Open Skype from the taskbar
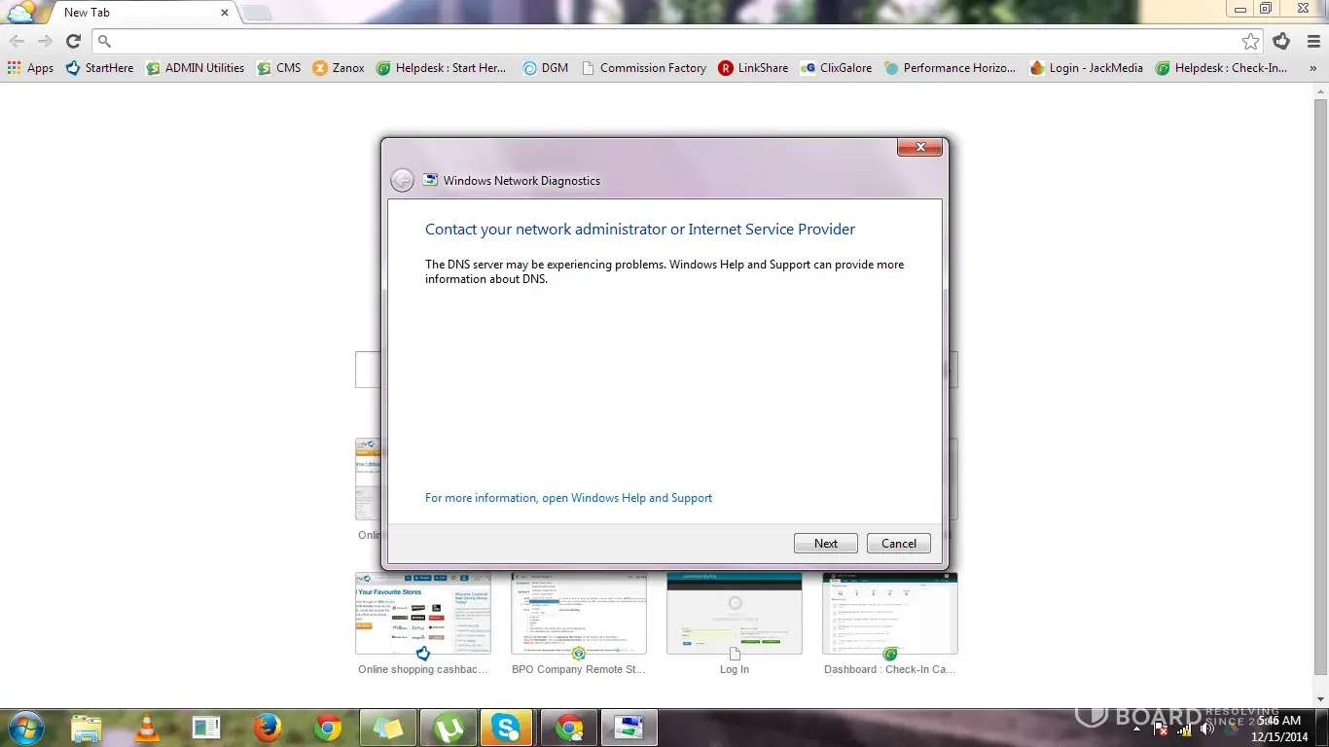 [507, 727]
